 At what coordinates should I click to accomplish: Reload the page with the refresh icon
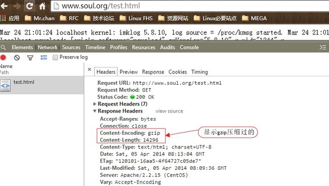[29, 6]
